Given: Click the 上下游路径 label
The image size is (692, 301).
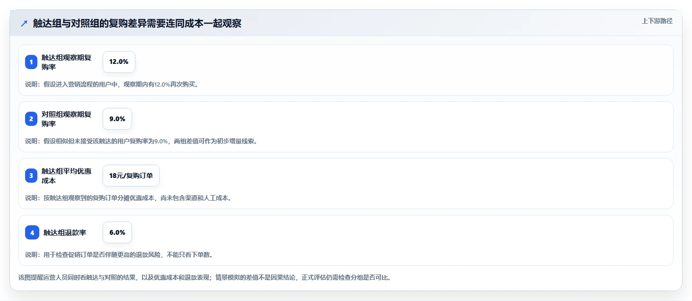Looking at the screenshot, I should point(657,21).
